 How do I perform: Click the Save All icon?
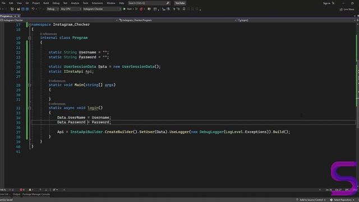pos(27,9)
